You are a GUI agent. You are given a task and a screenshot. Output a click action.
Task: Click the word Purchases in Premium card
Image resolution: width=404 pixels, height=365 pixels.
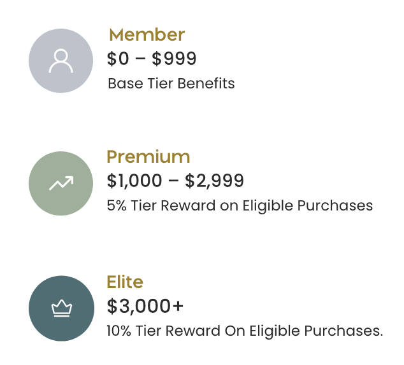pos(341,205)
